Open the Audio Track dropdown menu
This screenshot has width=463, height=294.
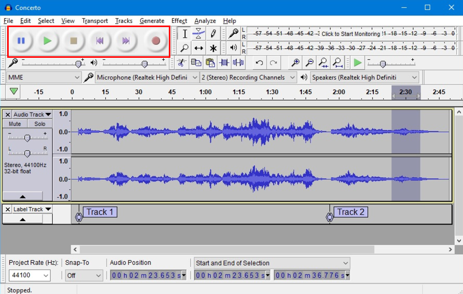coord(32,115)
